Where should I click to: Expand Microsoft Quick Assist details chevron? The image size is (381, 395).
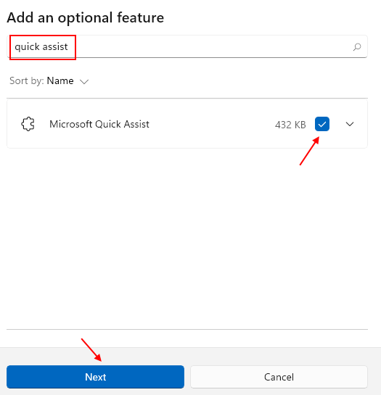pyautogui.click(x=350, y=124)
